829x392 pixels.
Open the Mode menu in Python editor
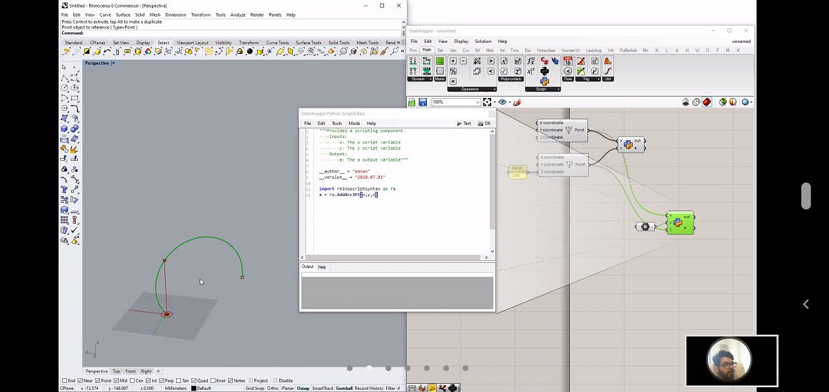354,124
